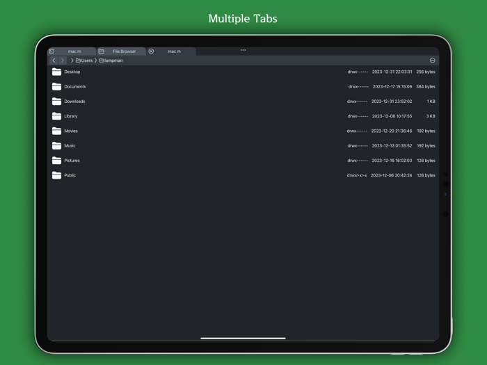Viewport: 487px width, 365px height.
Task: Open the Downloads folder icon
Action: [56, 102]
